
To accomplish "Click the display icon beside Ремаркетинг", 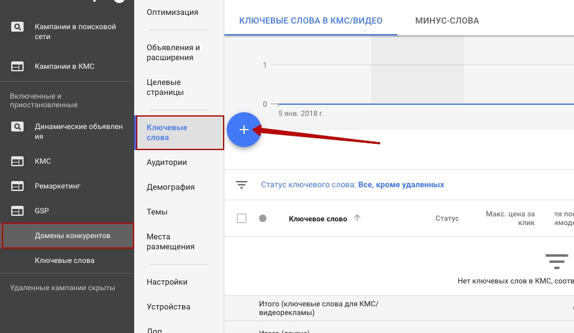I will 17,186.
